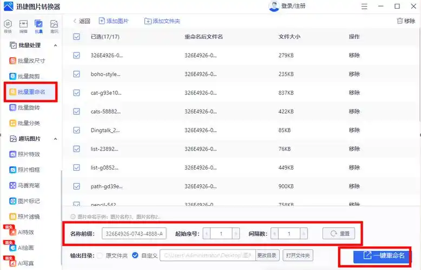Image resolution: width=421 pixels, height=270 pixels.
Task: Remove the cat-g93e10 row via 移除
Action: click(x=354, y=93)
